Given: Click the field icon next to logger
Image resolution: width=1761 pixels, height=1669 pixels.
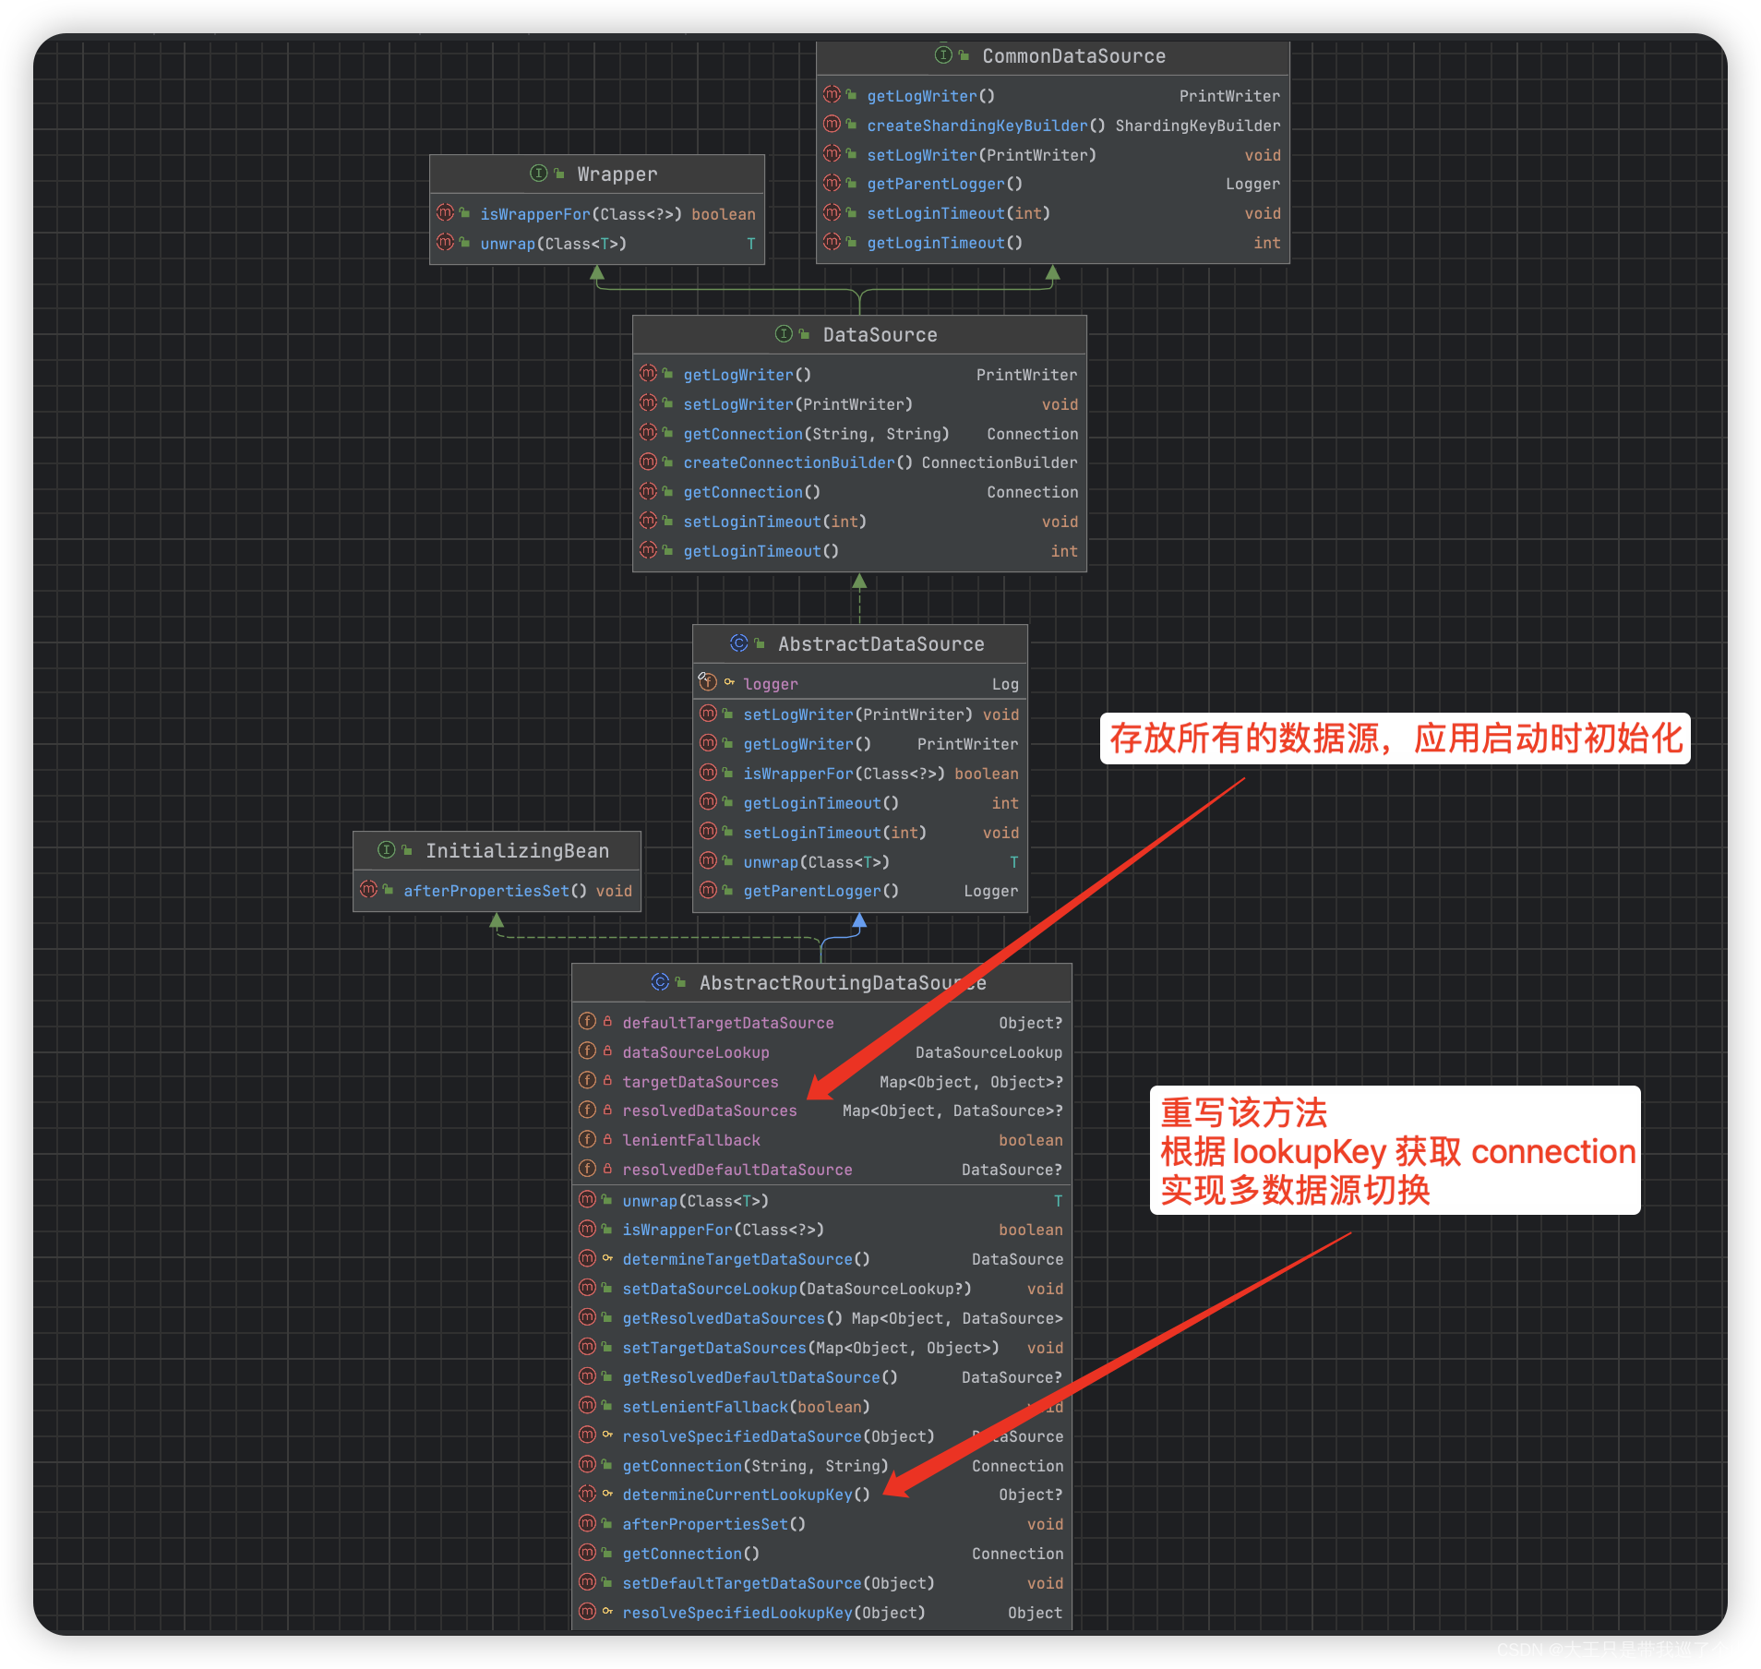Looking at the screenshot, I should [x=708, y=683].
